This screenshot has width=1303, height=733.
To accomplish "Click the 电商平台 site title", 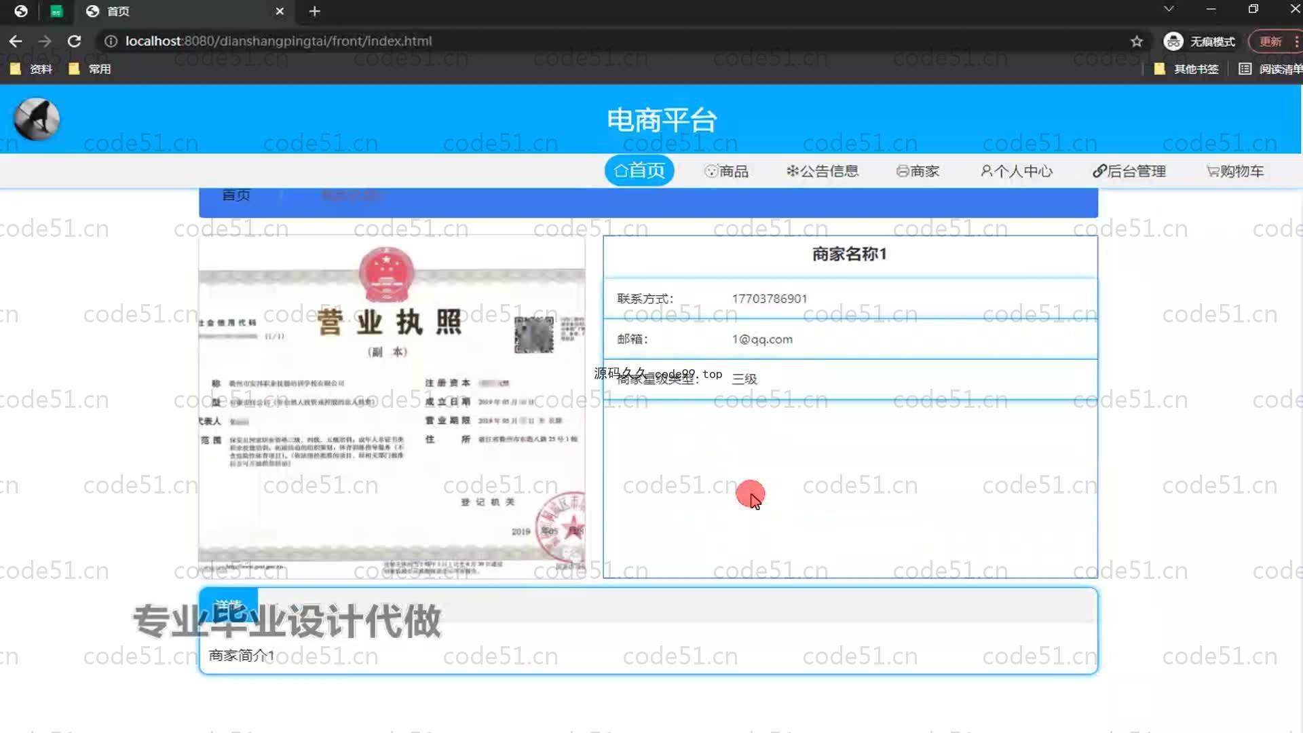I will [x=662, y=120].
